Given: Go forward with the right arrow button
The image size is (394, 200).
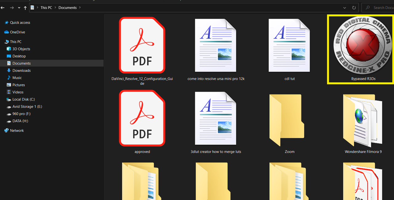Looking at the screenshot, I should click(12, 8).
